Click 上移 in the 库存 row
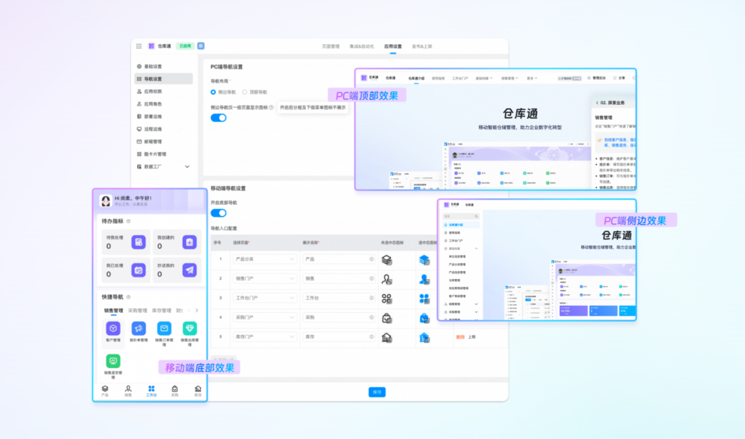The image size is (745, 439). pyautogui.click(x=472, y=337)
